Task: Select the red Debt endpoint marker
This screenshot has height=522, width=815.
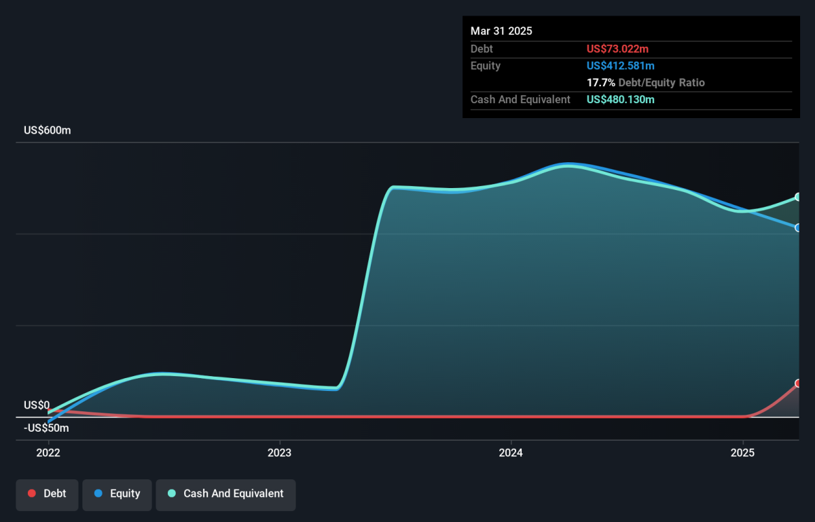Action: 799,384
